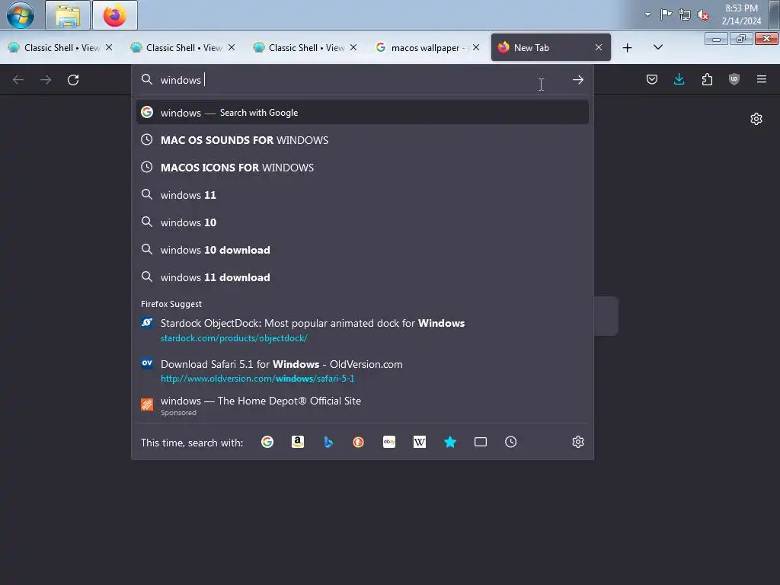List all tabs dropdown chevron
The height and width of the screenshot is (585, 780).
(x=658, y=48)
